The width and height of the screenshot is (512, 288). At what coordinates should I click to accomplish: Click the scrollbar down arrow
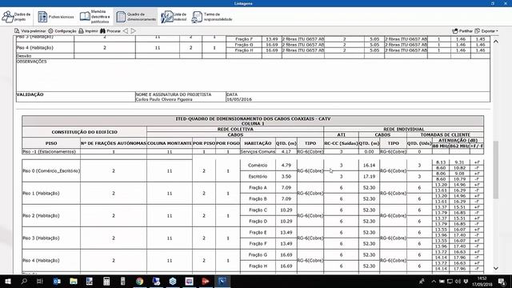(x=496, y=268)
